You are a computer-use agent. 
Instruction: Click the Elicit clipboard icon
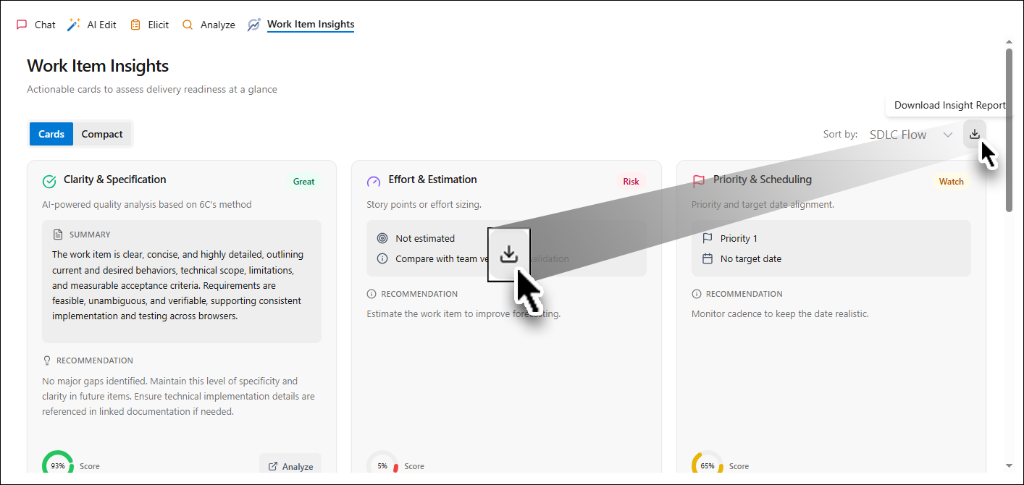pyautogui.click(x=135, y=25)
